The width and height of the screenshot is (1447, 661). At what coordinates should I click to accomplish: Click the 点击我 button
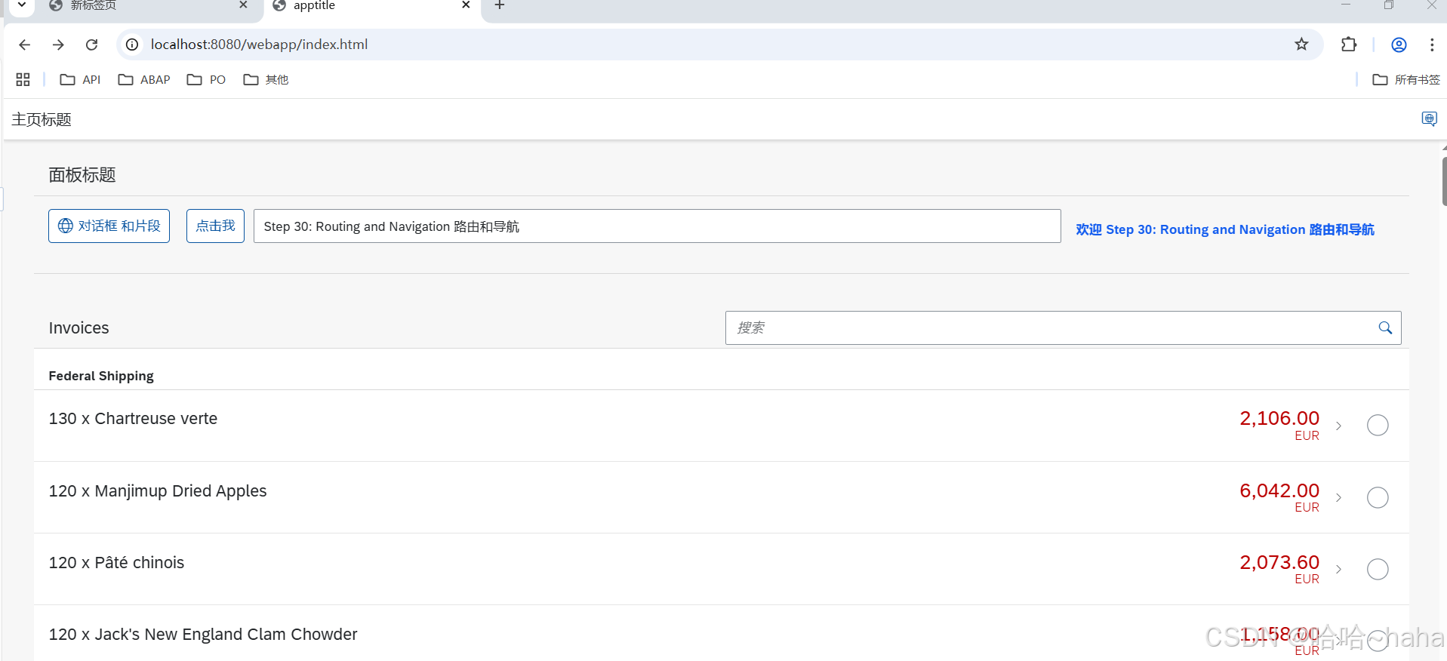coord(215,226)
